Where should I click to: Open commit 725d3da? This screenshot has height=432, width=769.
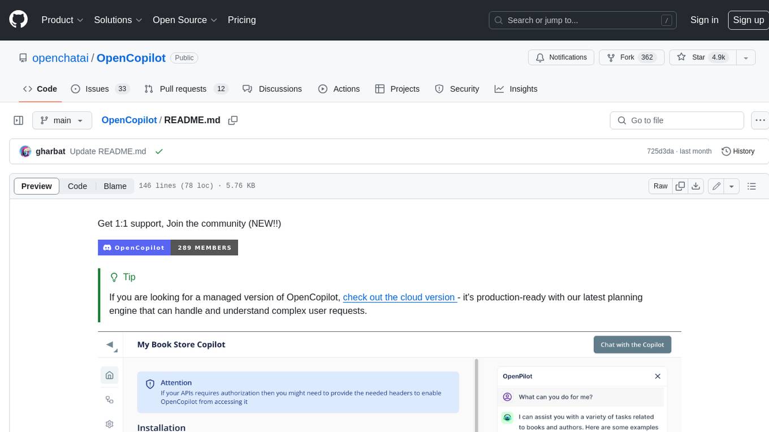click(660, 152)
